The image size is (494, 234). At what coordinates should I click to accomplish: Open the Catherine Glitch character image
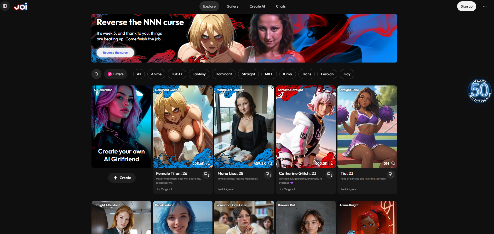tap(306, 127)
